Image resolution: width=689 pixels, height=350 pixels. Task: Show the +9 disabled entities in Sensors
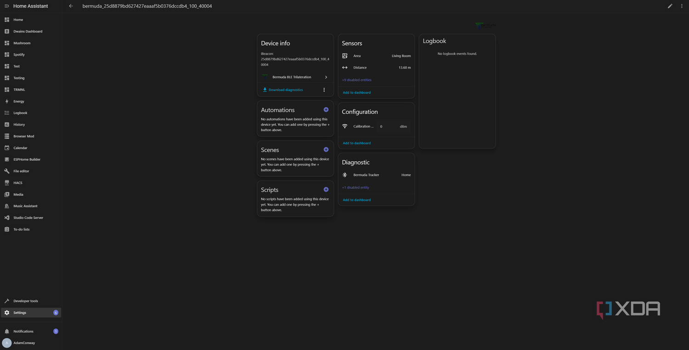(x=357, y=80)
